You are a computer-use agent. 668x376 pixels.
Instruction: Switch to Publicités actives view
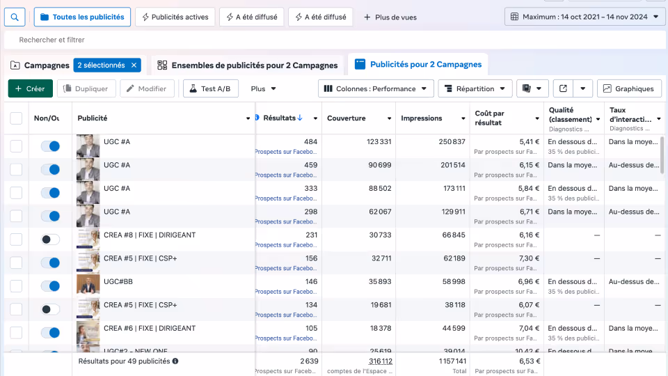click(175, 17)
